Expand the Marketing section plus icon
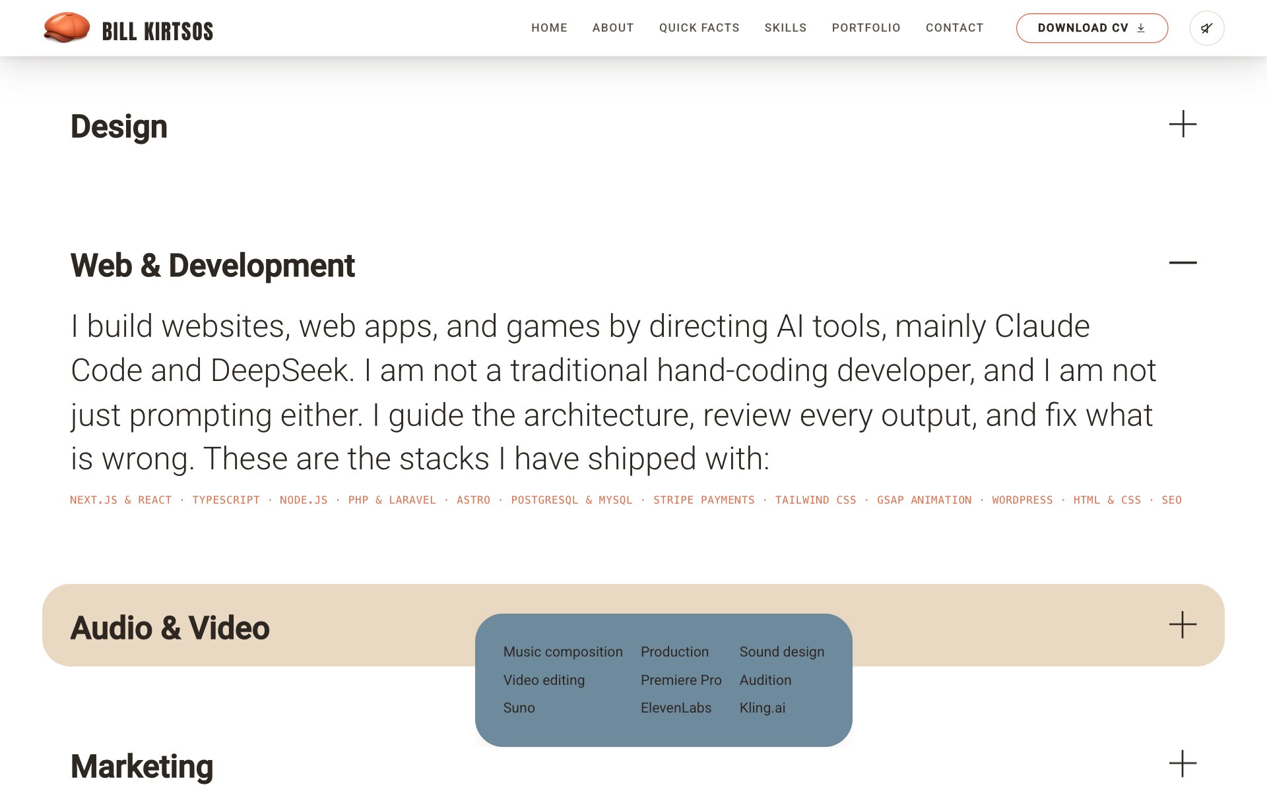The image size is (1267, 791). 1183,763
